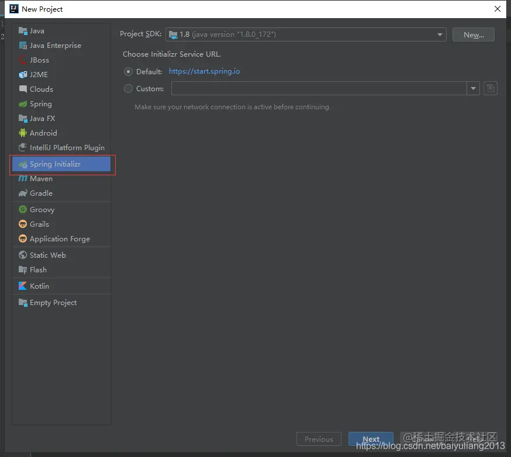Click the custom URL history icon button

(x=490, y=89)
